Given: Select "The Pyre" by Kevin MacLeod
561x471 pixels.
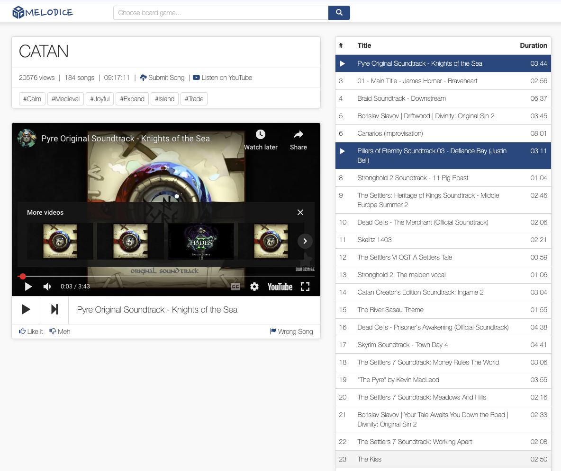Looking at the screenshot, I should point(443,380).
